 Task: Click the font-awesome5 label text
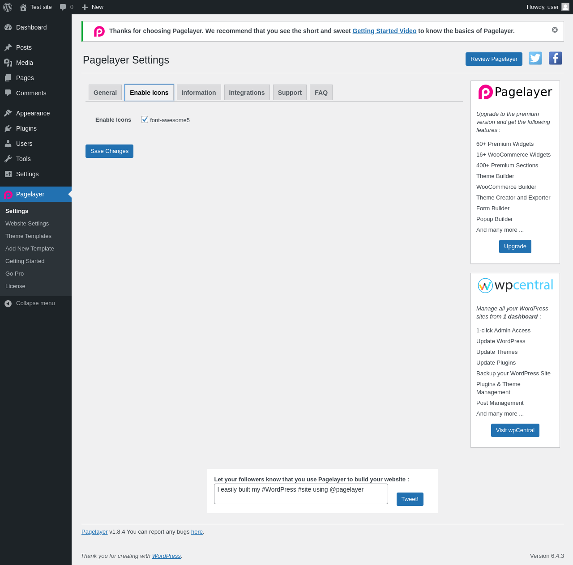(x=170, y=120)
